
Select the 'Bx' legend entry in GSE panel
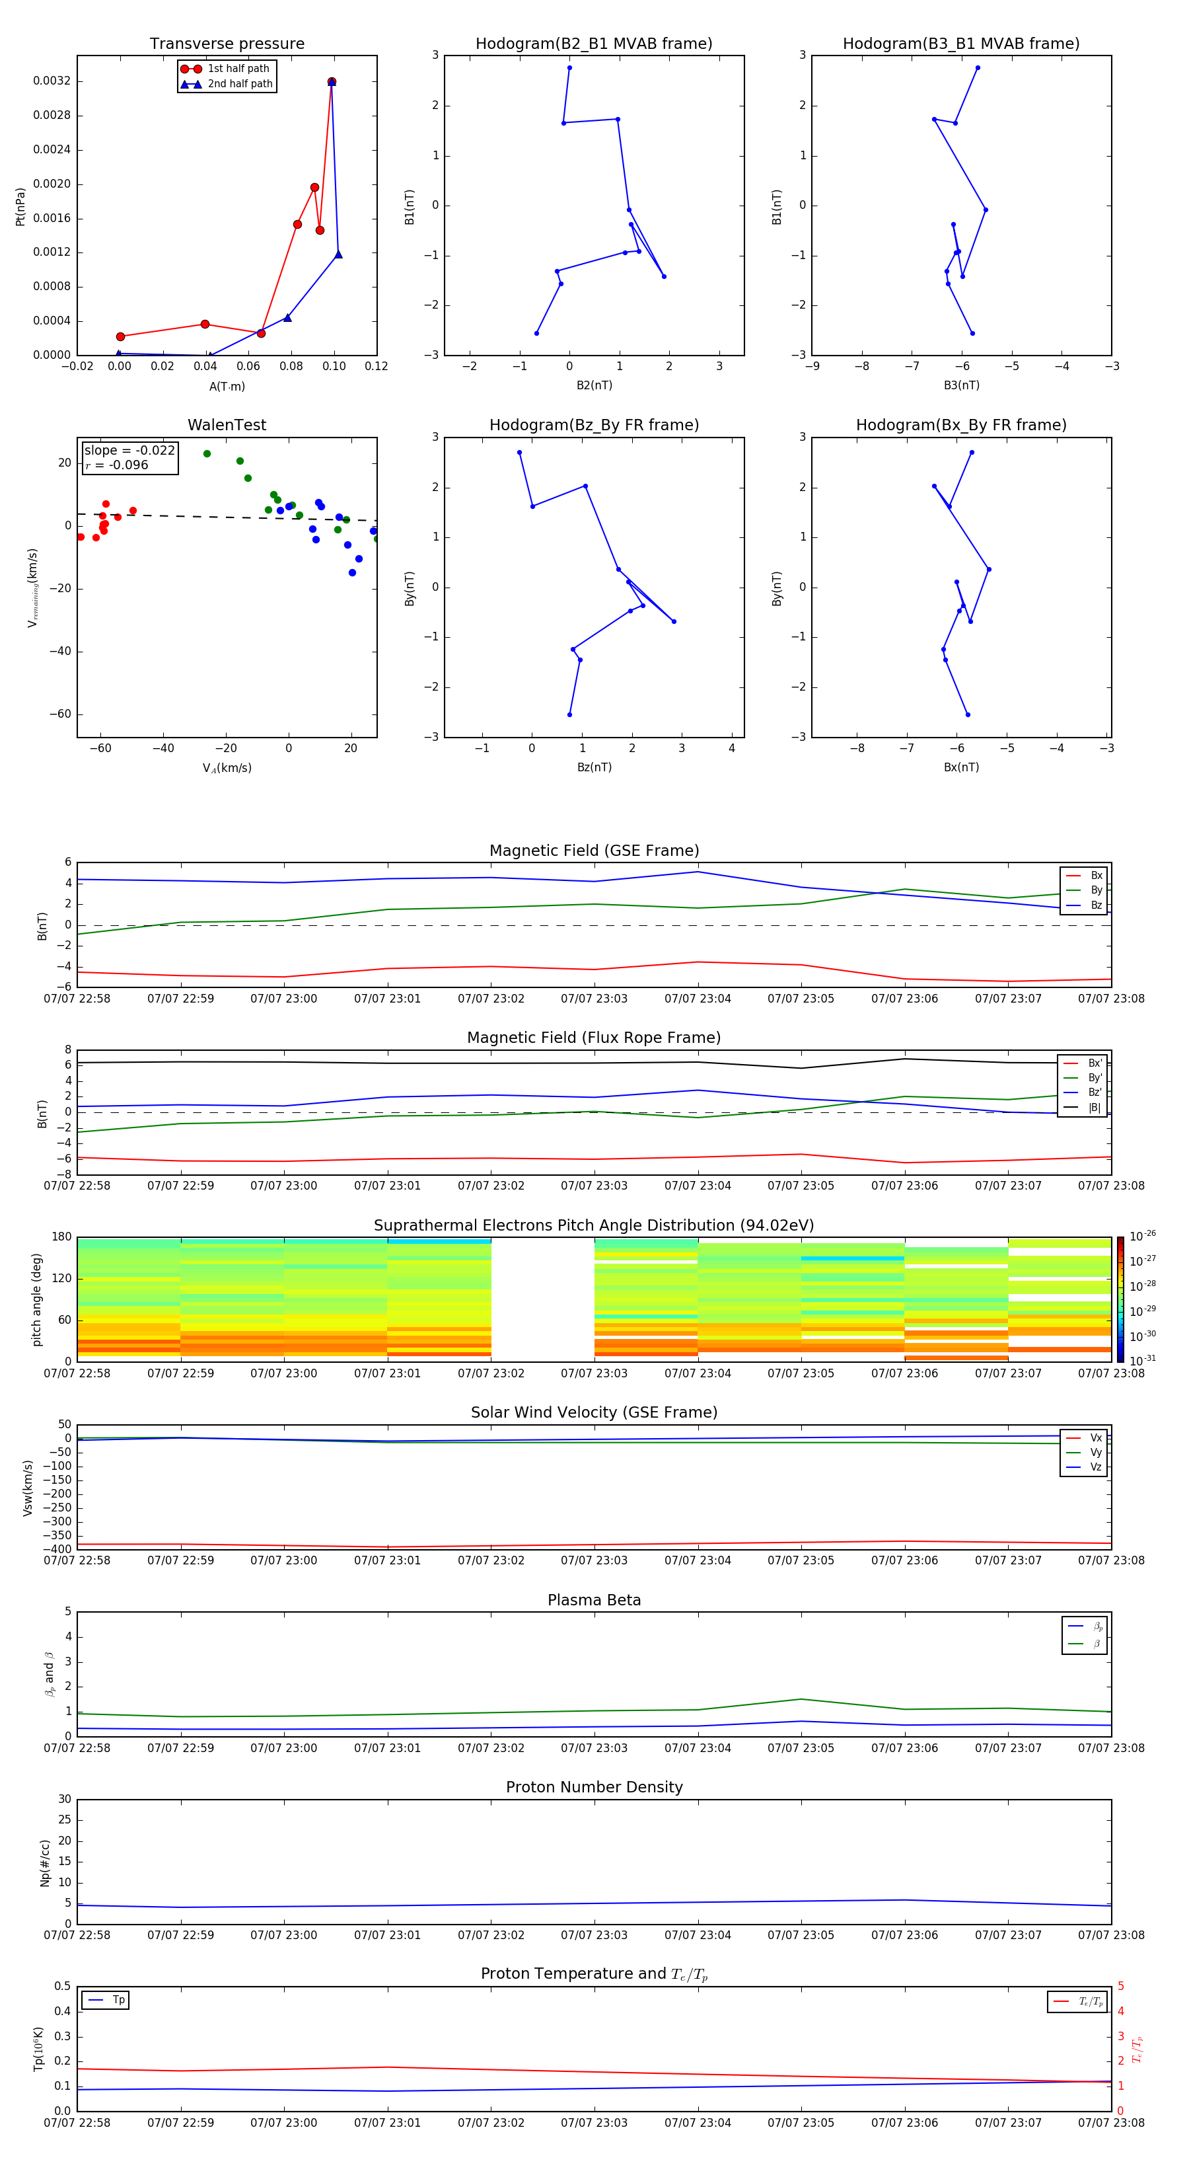(x=1084, y=876)
